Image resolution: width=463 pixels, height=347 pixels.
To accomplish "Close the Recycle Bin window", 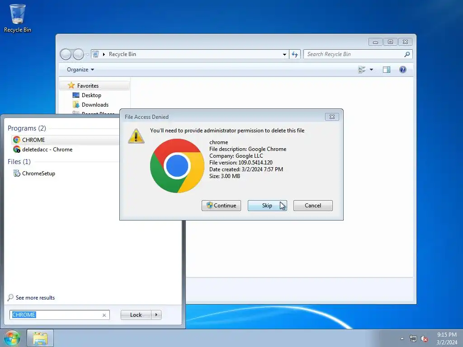I will [405, 42].
